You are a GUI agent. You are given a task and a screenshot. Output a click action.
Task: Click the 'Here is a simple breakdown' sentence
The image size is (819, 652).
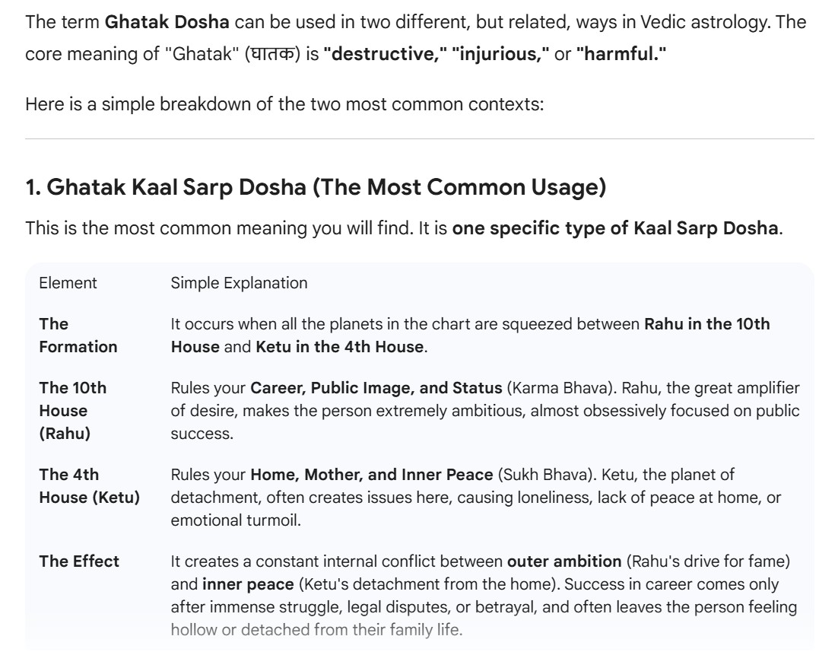pyautogui.click(x=285, y=103)
